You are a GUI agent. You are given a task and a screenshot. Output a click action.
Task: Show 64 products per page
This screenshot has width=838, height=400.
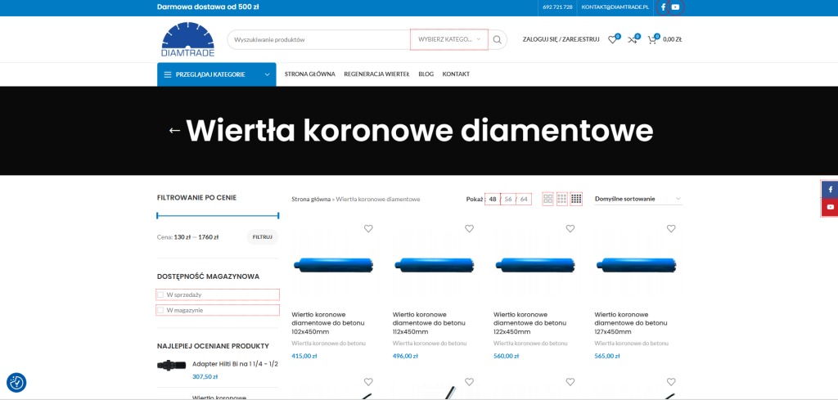tap(524, 200)
